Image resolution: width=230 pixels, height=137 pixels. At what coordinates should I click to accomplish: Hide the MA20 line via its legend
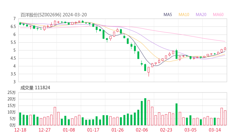(x=201, y=14)
